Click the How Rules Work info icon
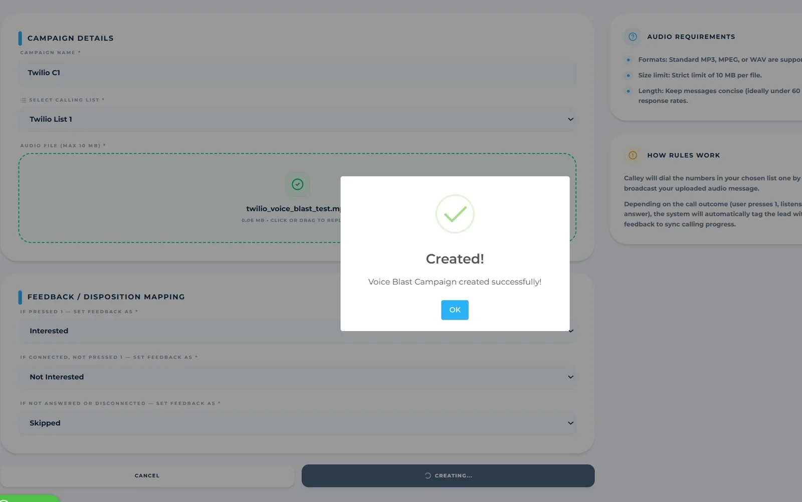Image resolution: width=802 pixels, height=502 pixels. click(x=633, y=155)
